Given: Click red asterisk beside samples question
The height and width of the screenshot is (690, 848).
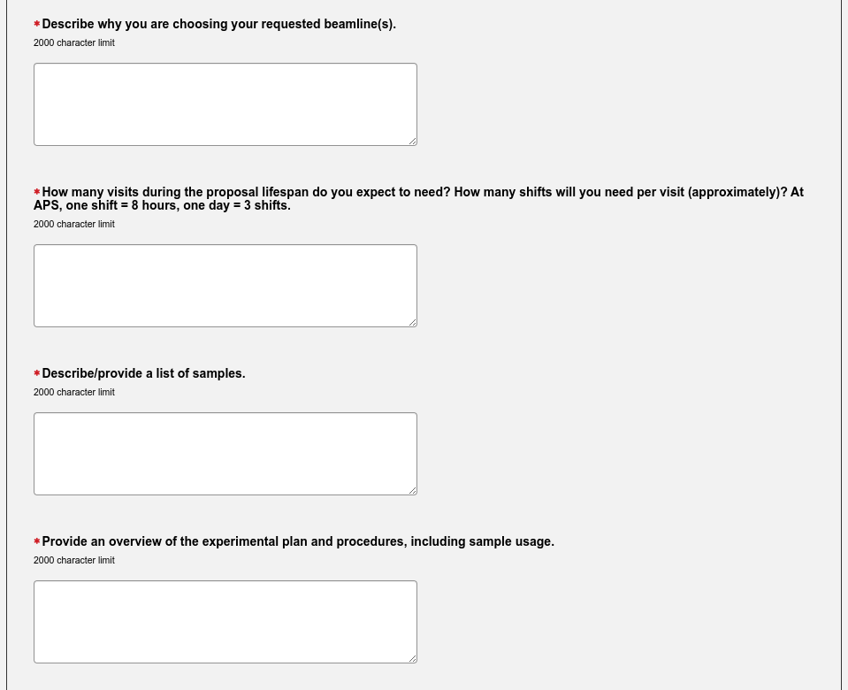Looking at the screenshot, I should click(x=37, y=373).
